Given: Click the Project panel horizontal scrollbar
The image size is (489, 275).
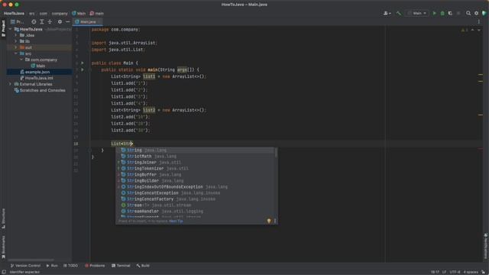Looking at the screenshot, I should 31,260.
